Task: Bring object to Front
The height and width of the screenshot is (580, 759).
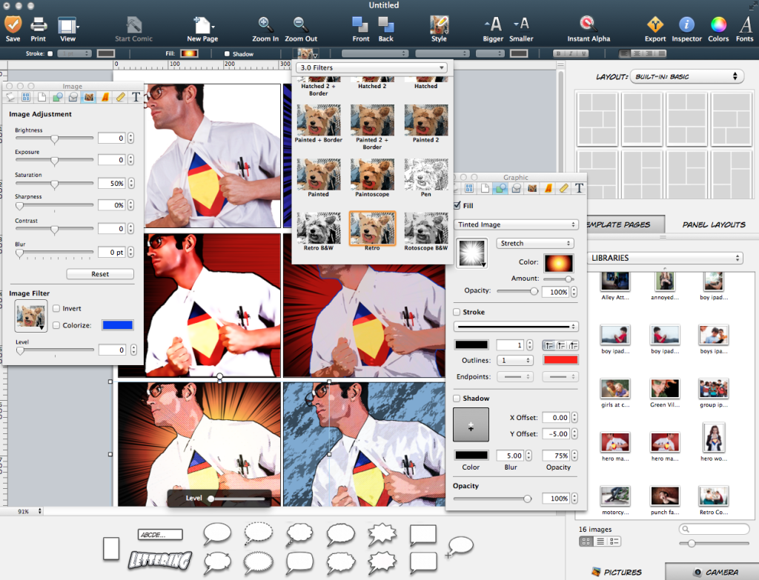Action: pyautogui.click(x=361, y=24)
